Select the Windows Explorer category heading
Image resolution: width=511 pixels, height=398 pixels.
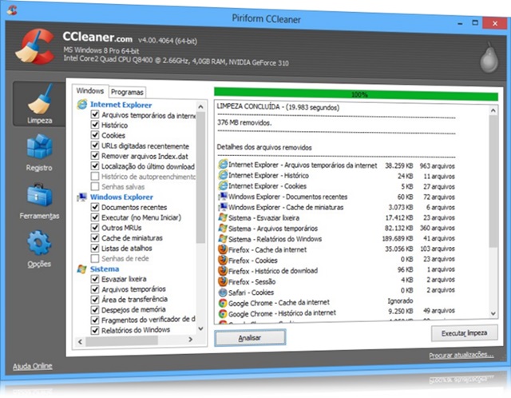(x=121, y=197)
